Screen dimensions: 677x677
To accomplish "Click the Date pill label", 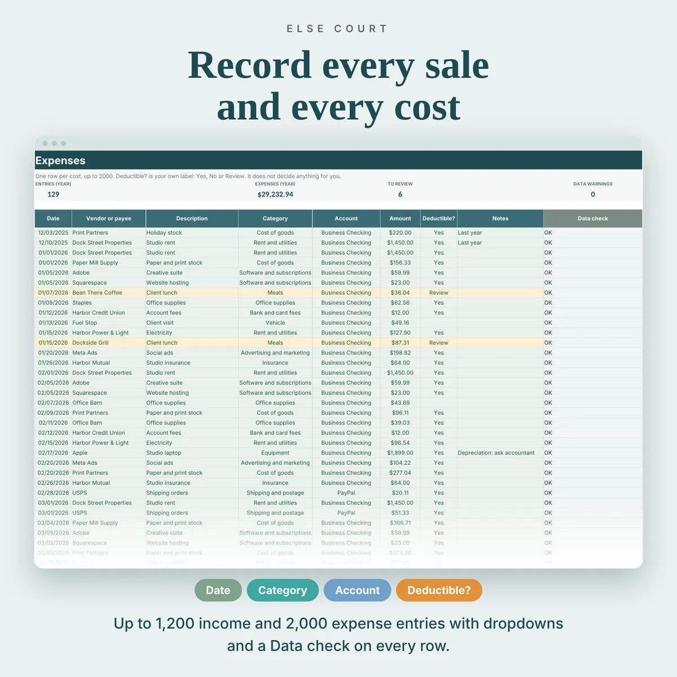I will click(x=218, y=590).
